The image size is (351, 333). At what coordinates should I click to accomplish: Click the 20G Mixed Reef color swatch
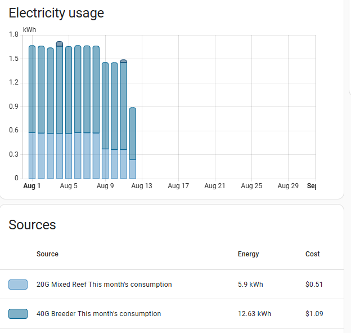[18, 285]
